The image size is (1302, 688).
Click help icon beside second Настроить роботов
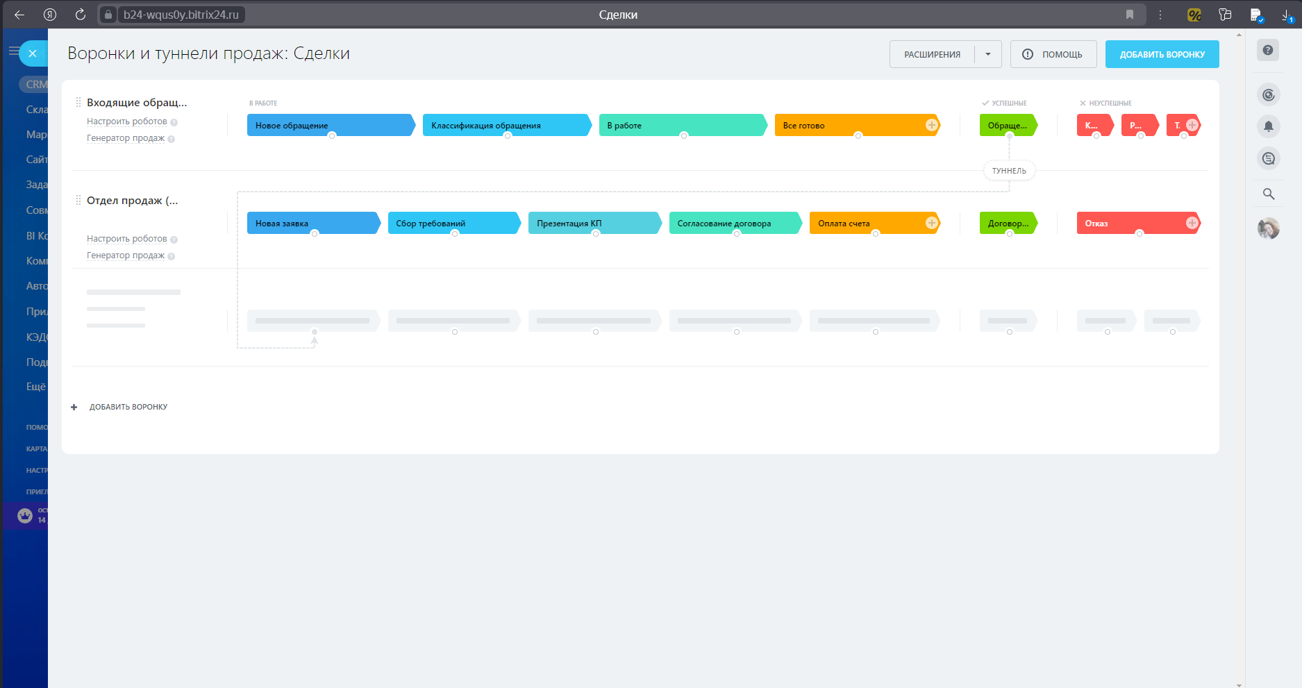(x=174, y=240)
